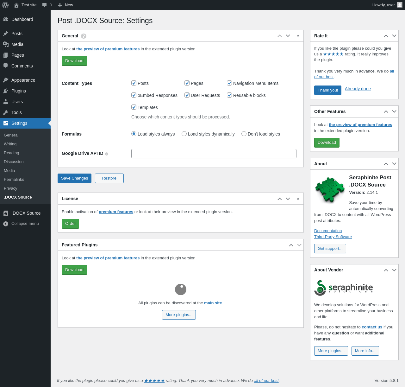
Task: Click the Appearance brush icon
Action: [6, 80]
